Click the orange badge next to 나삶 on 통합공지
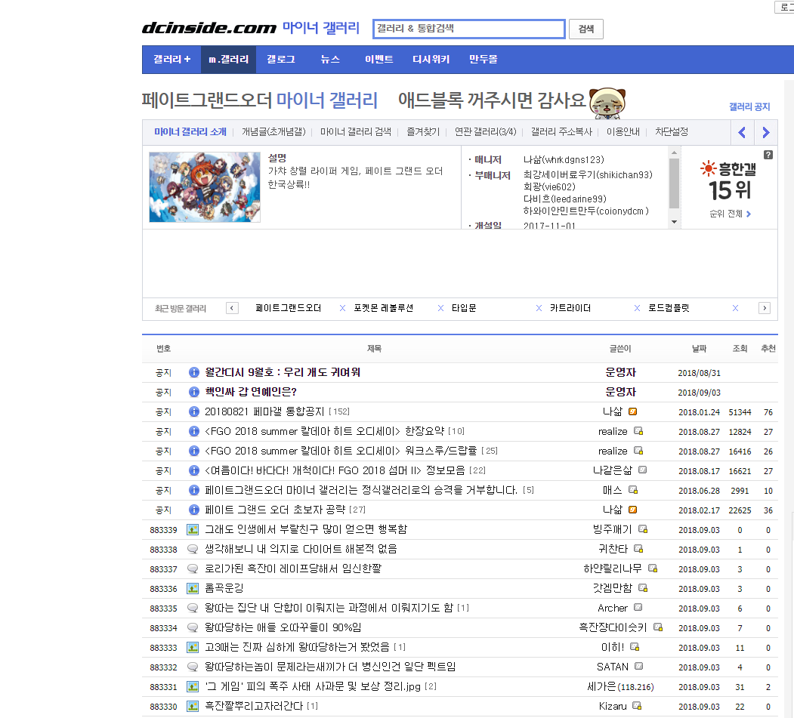Screen dimensions: 794x718 pos(633,411)
